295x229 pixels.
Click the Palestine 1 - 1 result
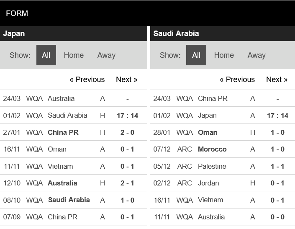tap(277, 166)
